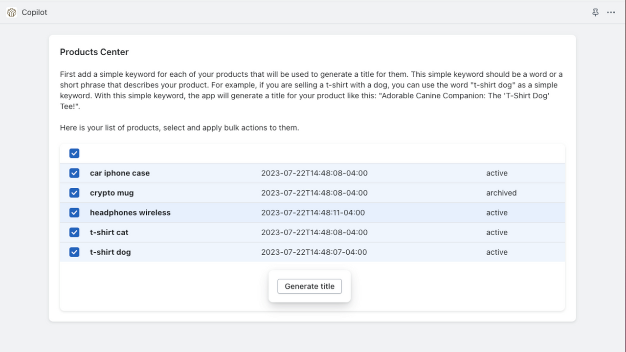
Task: Click the timestamp 2023-07-22T14:48:07-04:00
Action: [314, 252]
